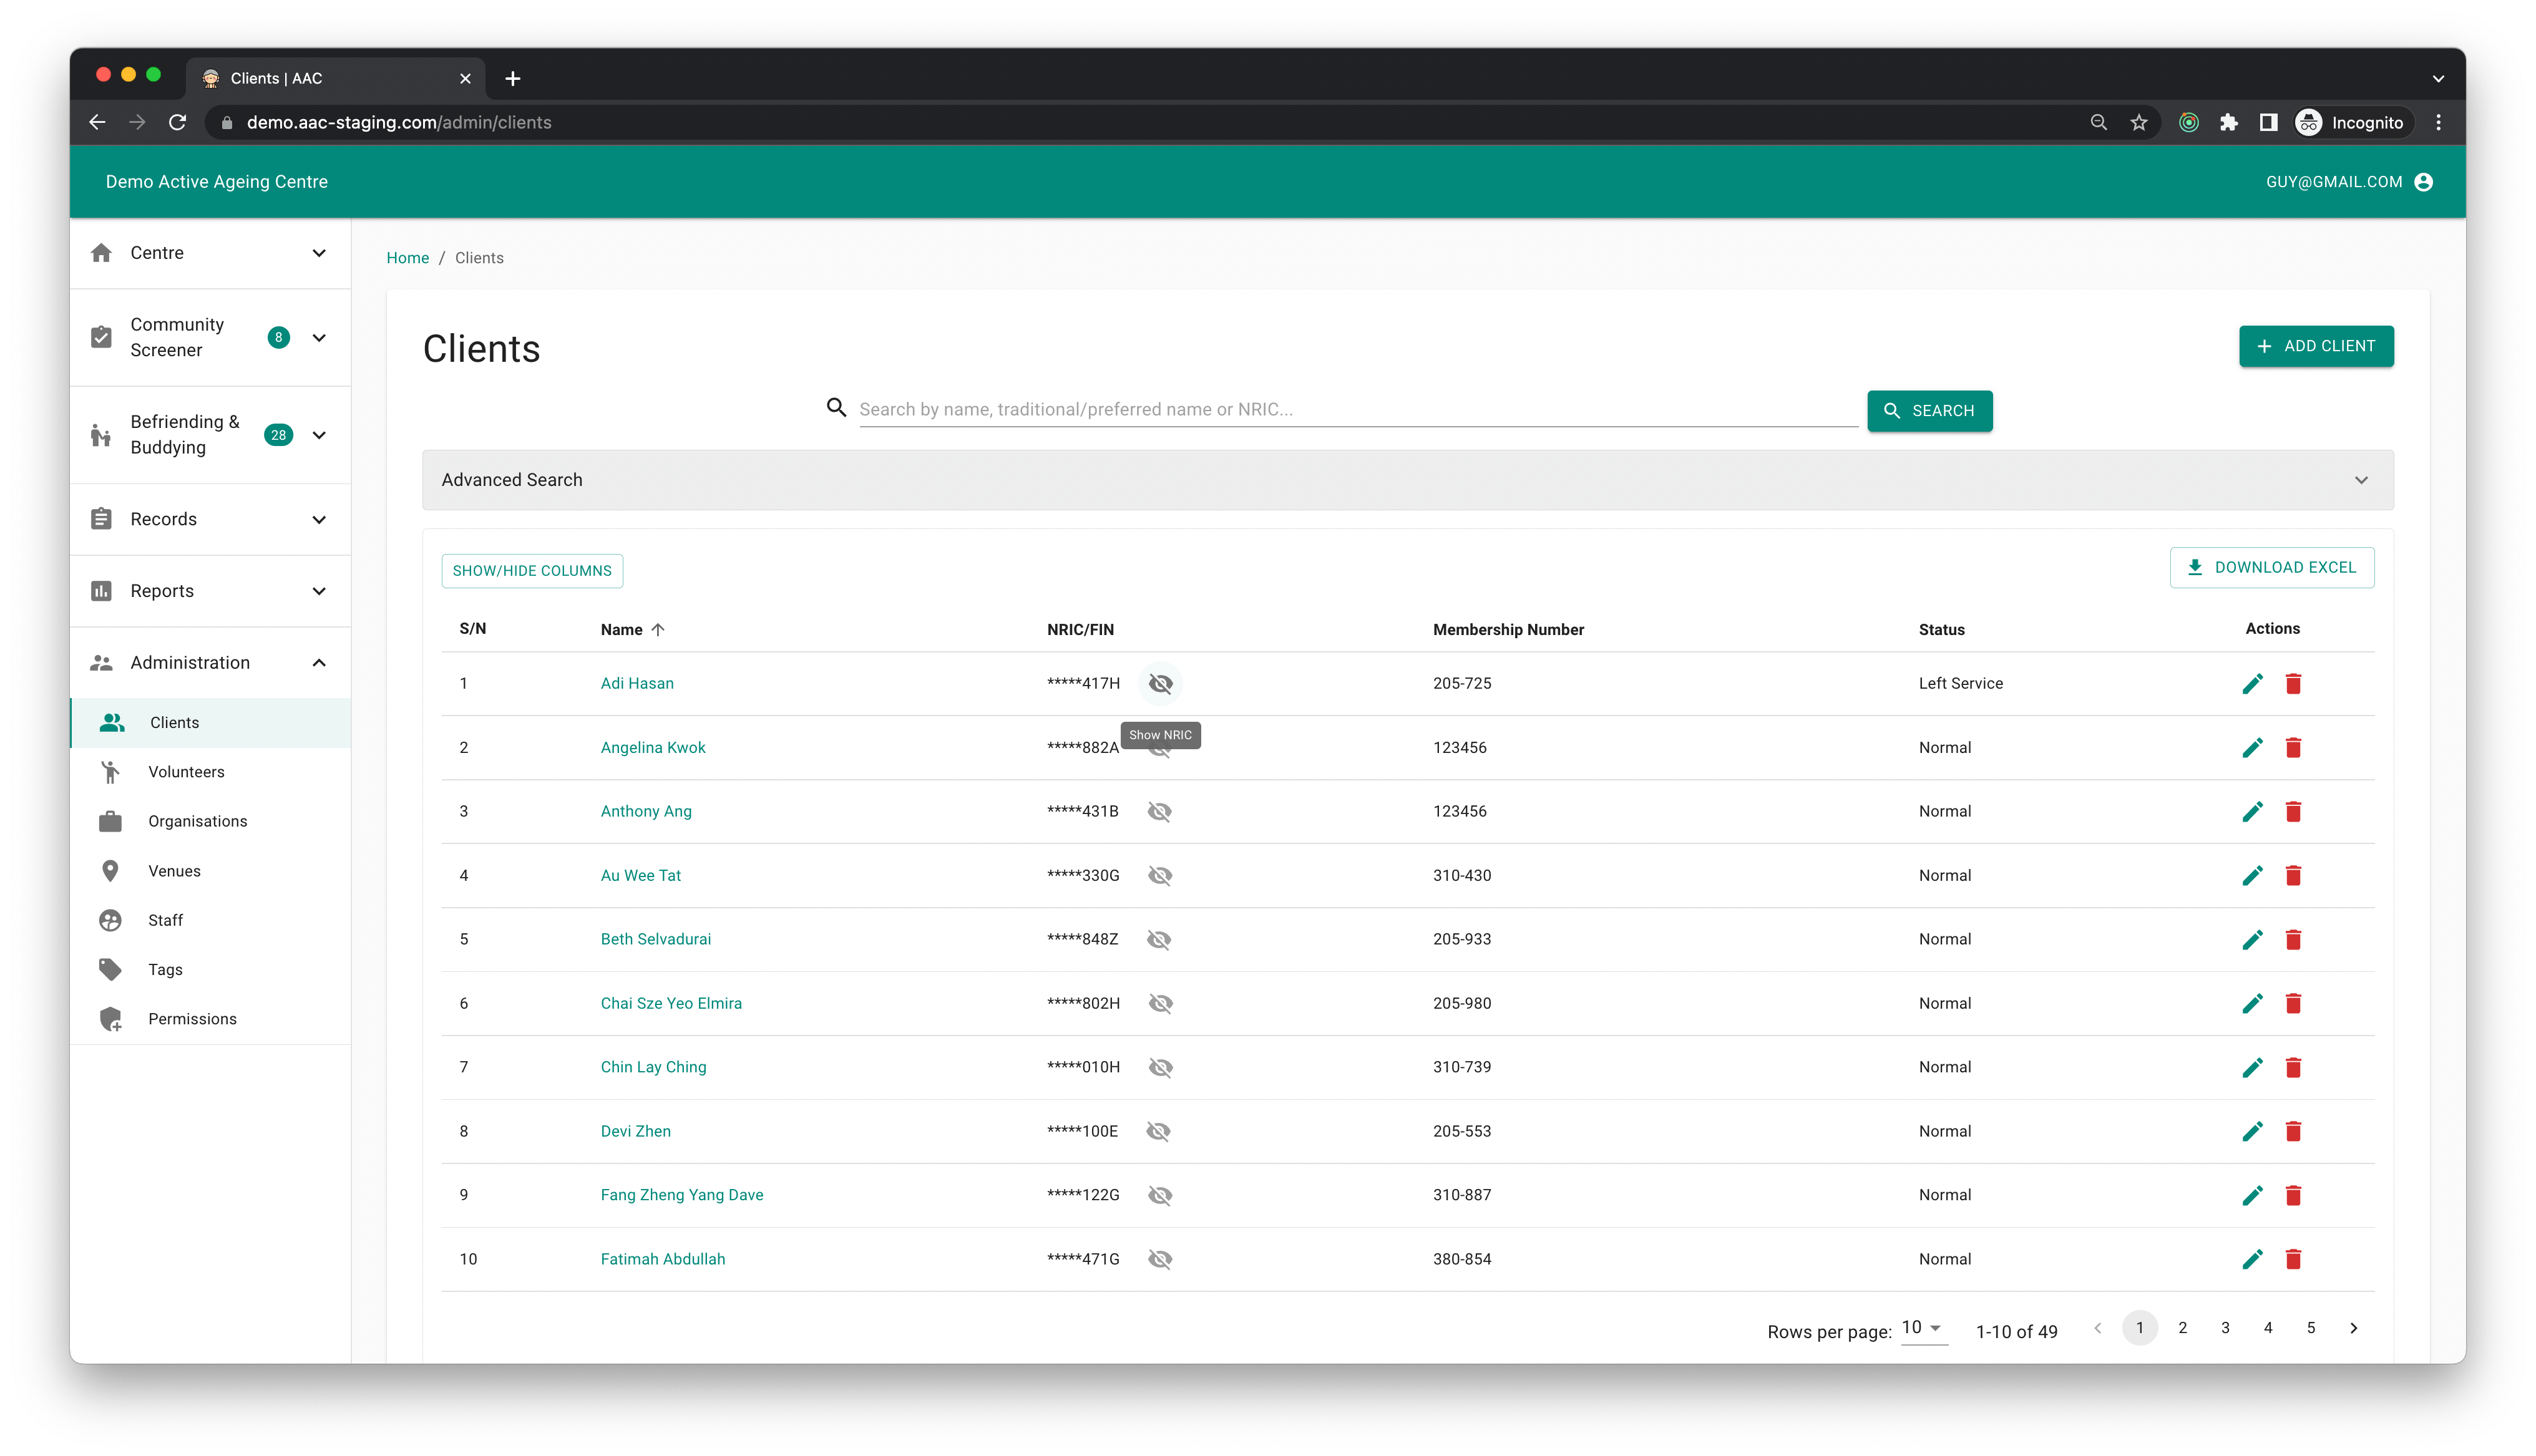Screen dimensions: 2536x1456
Task: Edit Chai Sze Yeo Elmira pencil icon
Action: 2252,1004
